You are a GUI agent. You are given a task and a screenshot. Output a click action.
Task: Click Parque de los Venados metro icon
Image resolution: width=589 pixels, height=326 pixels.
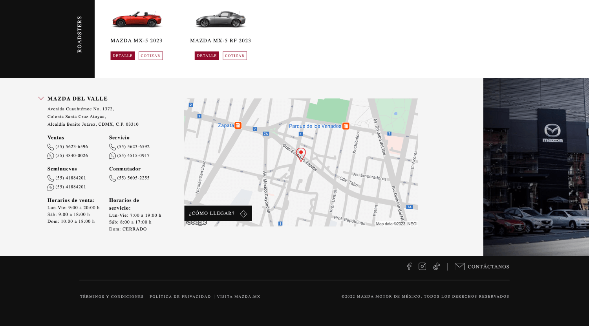[x=346, y=126]
